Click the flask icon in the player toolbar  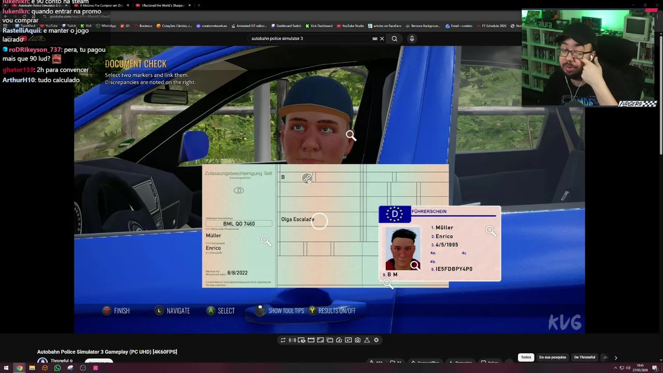tap(367, 340)
